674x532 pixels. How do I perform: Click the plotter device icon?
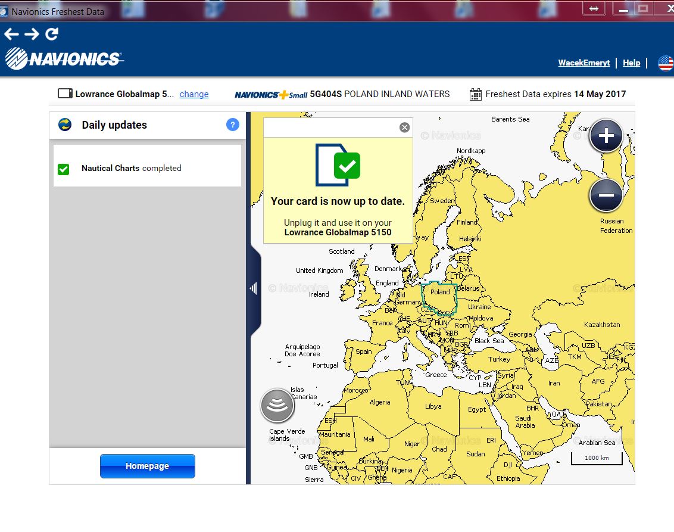click(x=65, y=94)
